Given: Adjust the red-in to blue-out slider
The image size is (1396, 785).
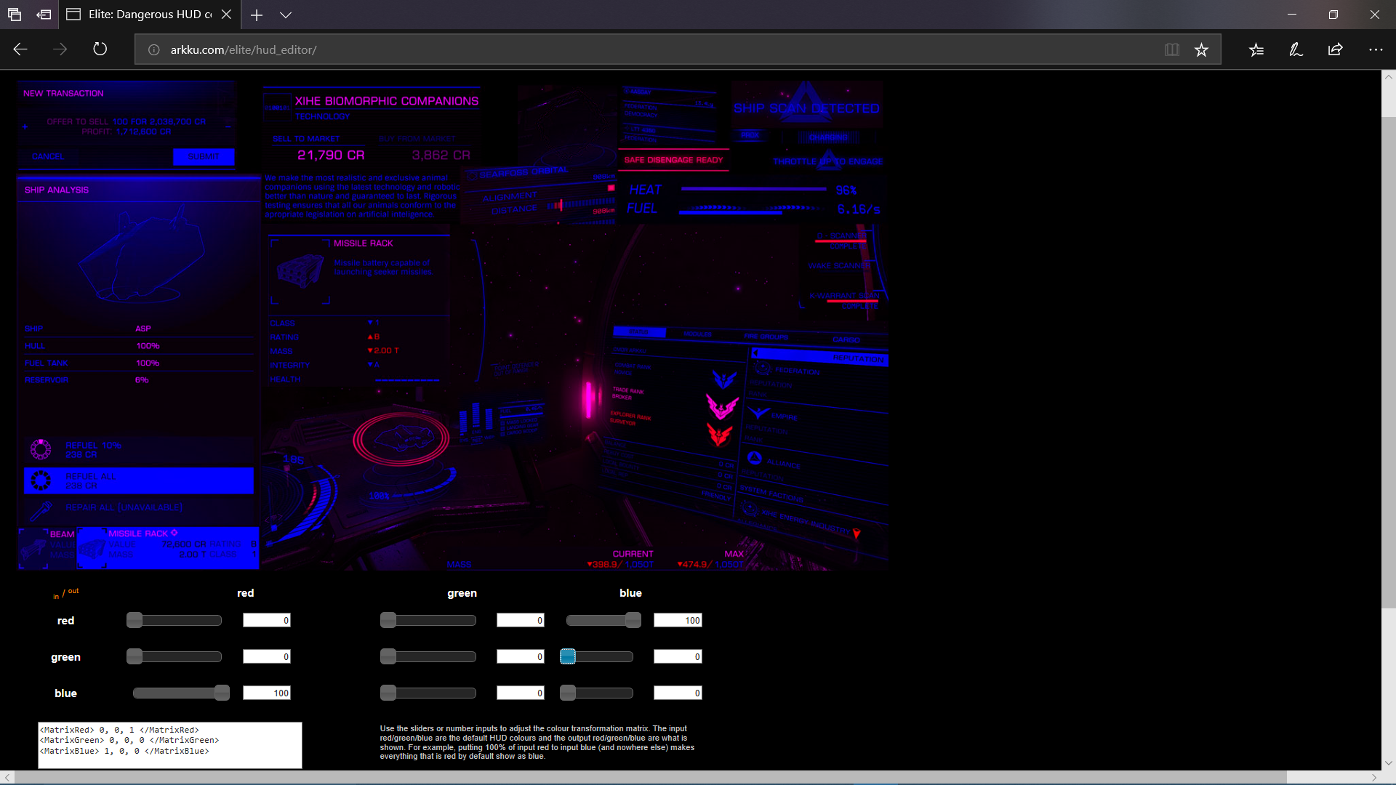Looking at the screenshot, I should tap(603, 620).
